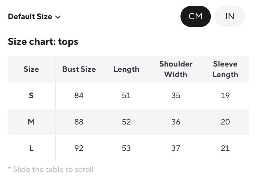Click the 'Size chart: tops' heading
This screenshot has width=257, height=179.
click(43, 42)
